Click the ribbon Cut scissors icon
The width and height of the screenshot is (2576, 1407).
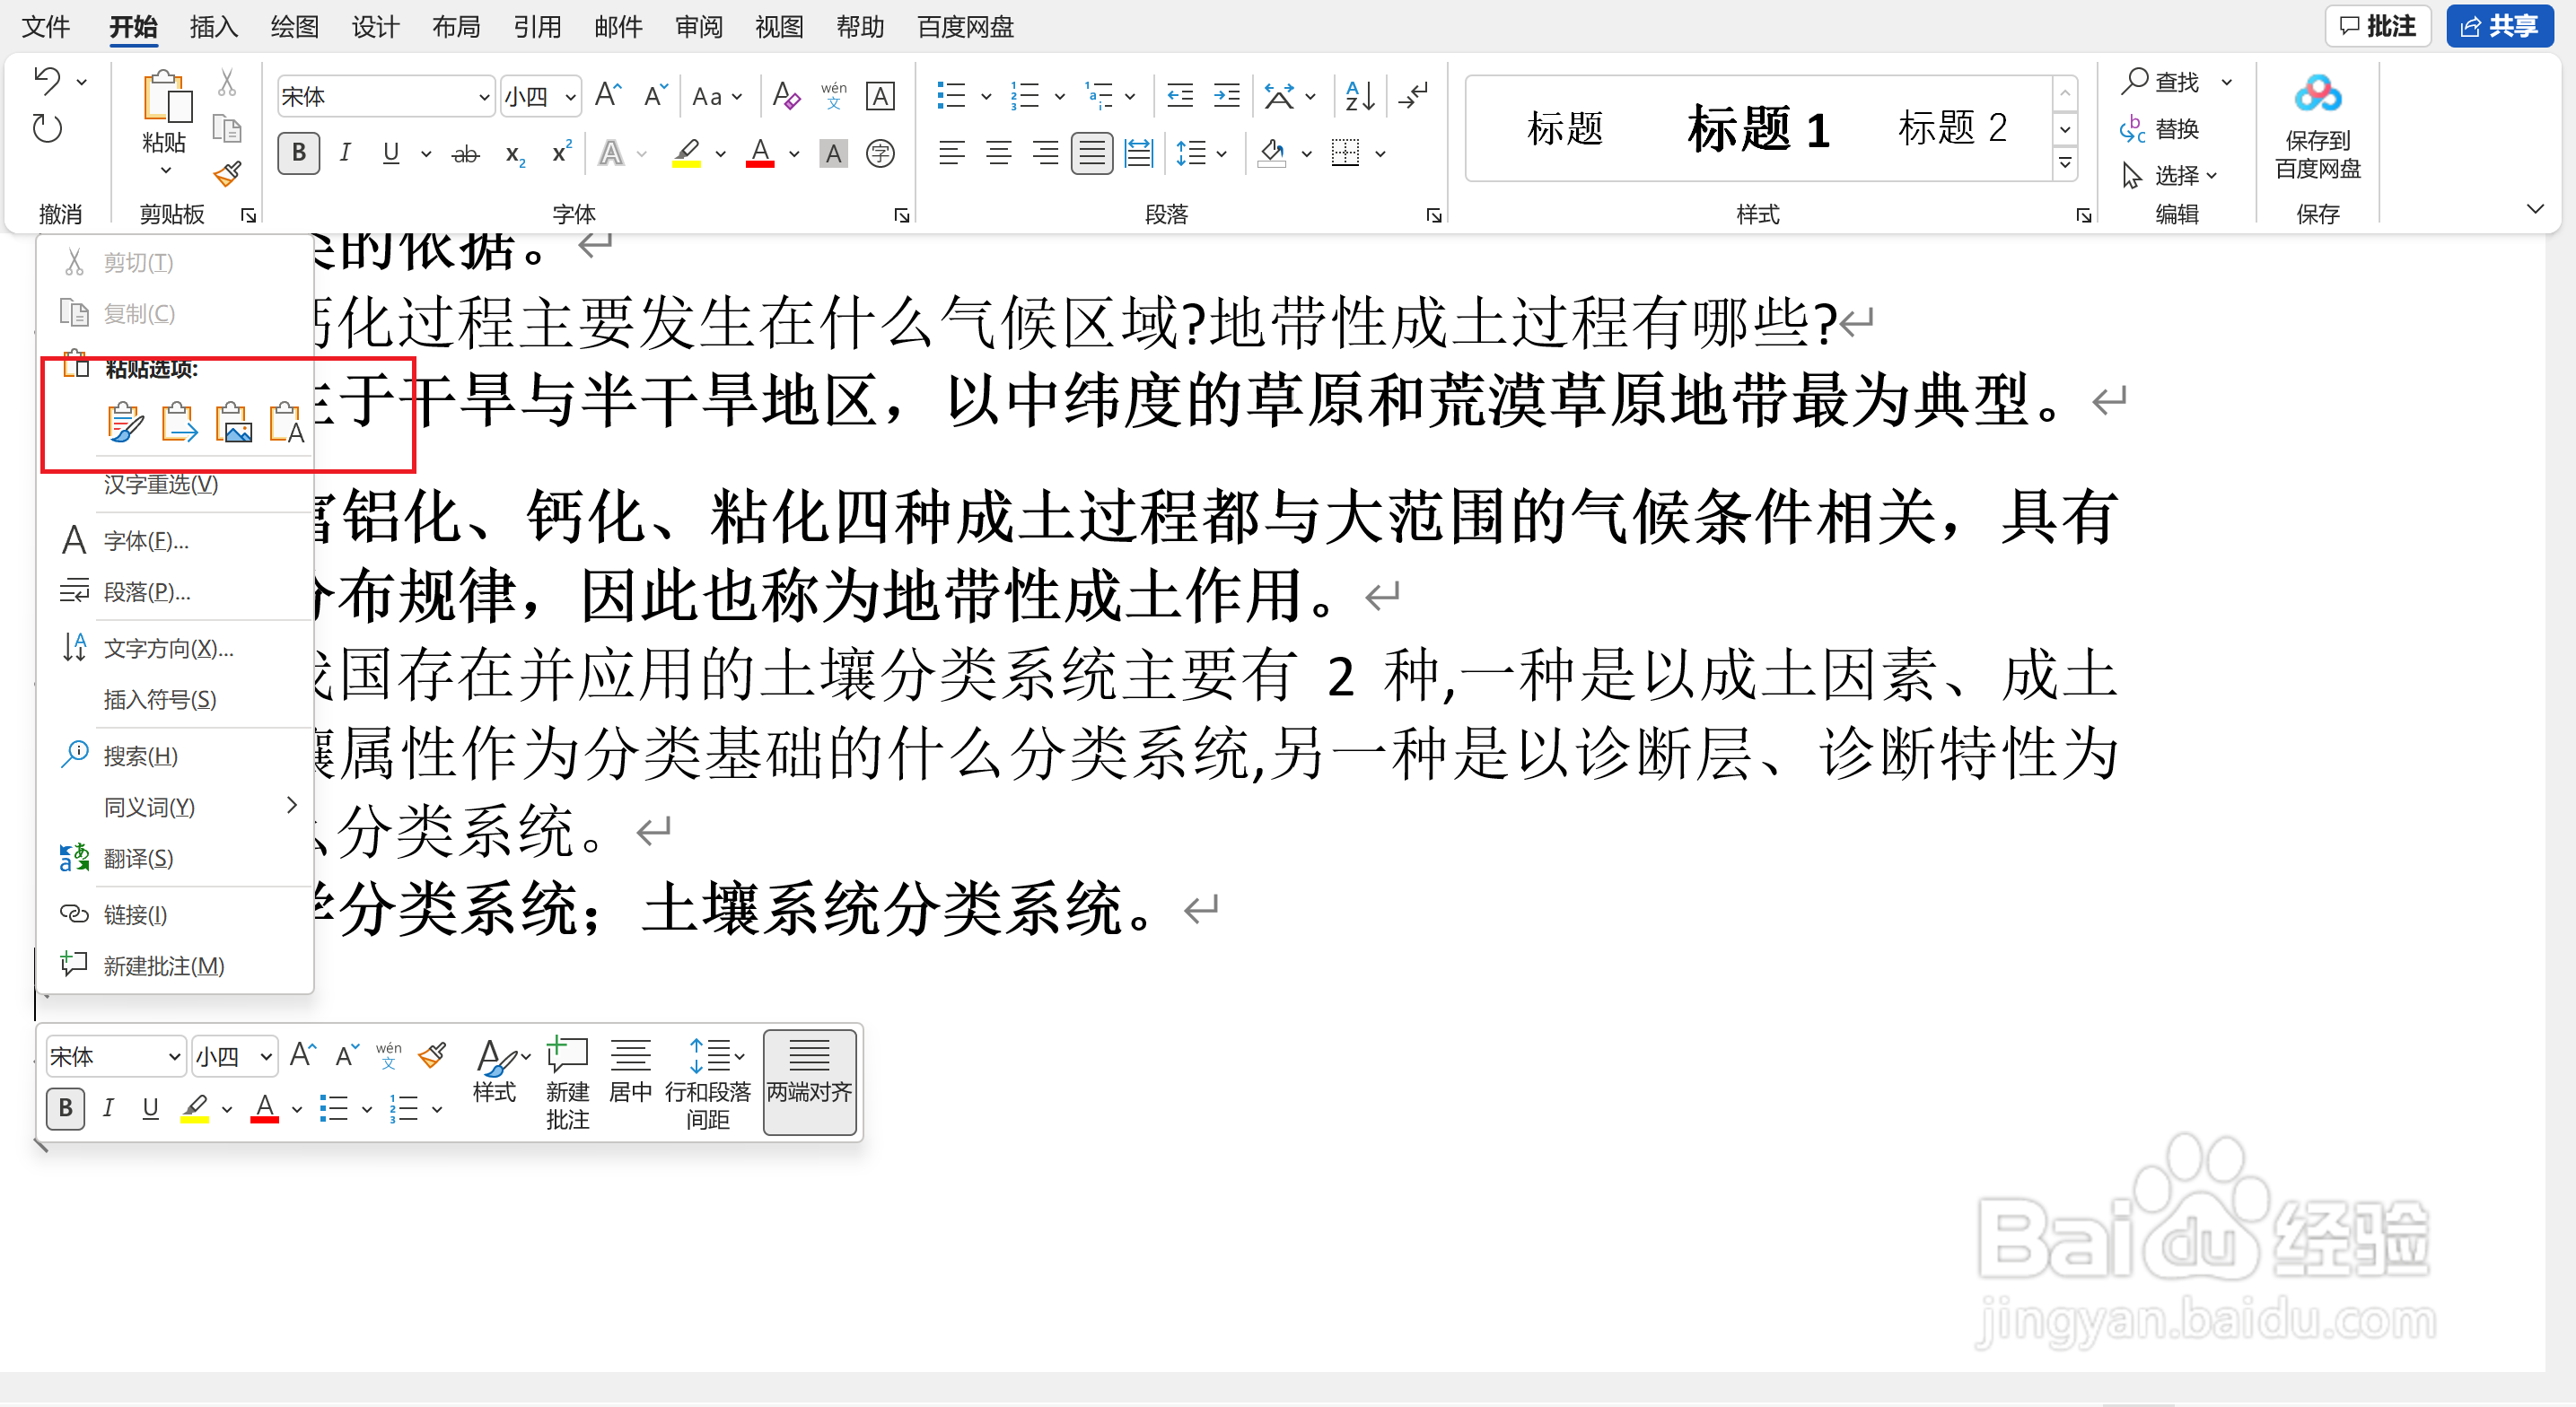click(x=227, y=83)
